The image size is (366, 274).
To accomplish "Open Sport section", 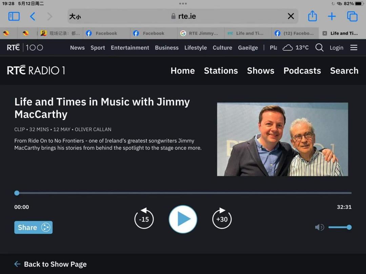I will point(98,48).
